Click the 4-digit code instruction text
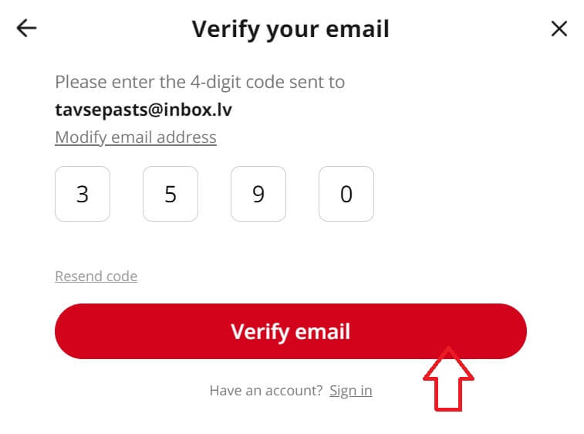 (x=200, y=82)
